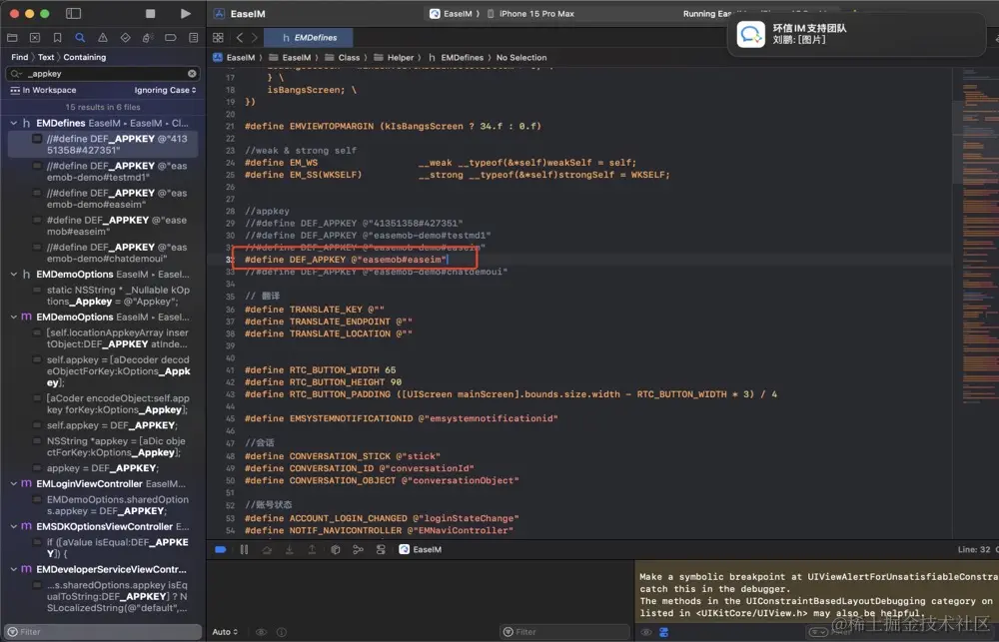
Task: Click EaseIM project in breadcrumb bar
Action: (235, 57)
